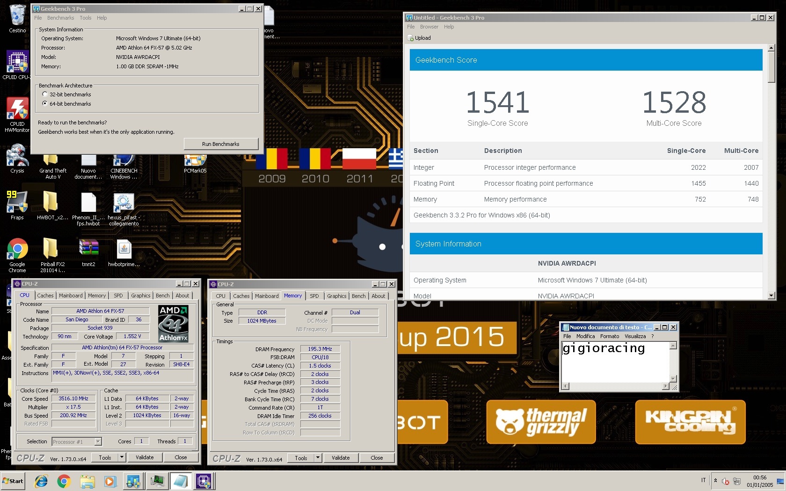Open the Cestino recycle bin desktop icon
This screenshot has height=491, width=786.
tap(17, 19)
